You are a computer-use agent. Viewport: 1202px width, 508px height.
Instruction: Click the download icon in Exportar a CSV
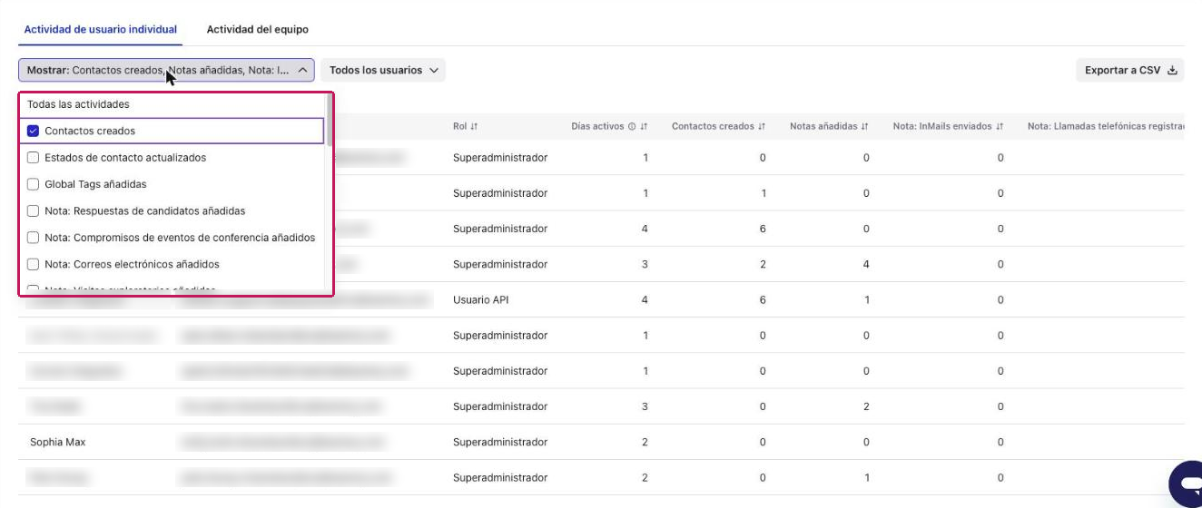coord(1172,70)
